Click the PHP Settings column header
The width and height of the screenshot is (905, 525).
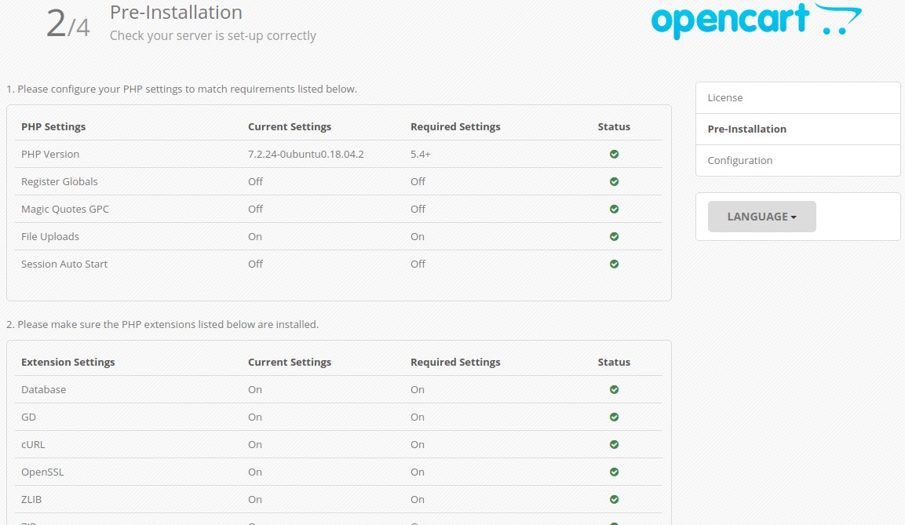[53, 126]
